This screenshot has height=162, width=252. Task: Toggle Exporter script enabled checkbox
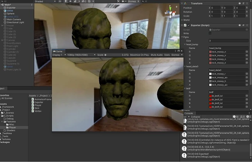pos(189,25)
